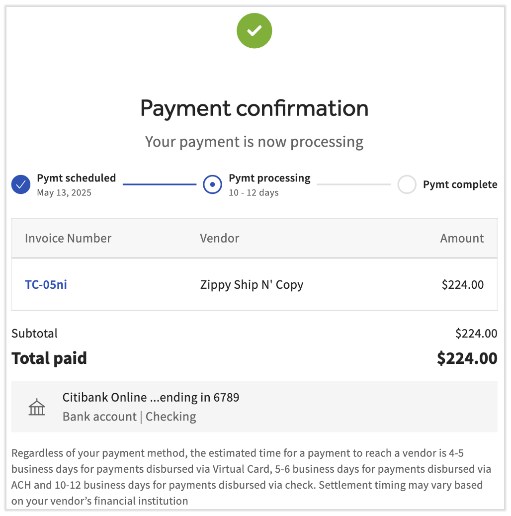
Task: Click the Payment confirmation heading
Action: (254, 108)
